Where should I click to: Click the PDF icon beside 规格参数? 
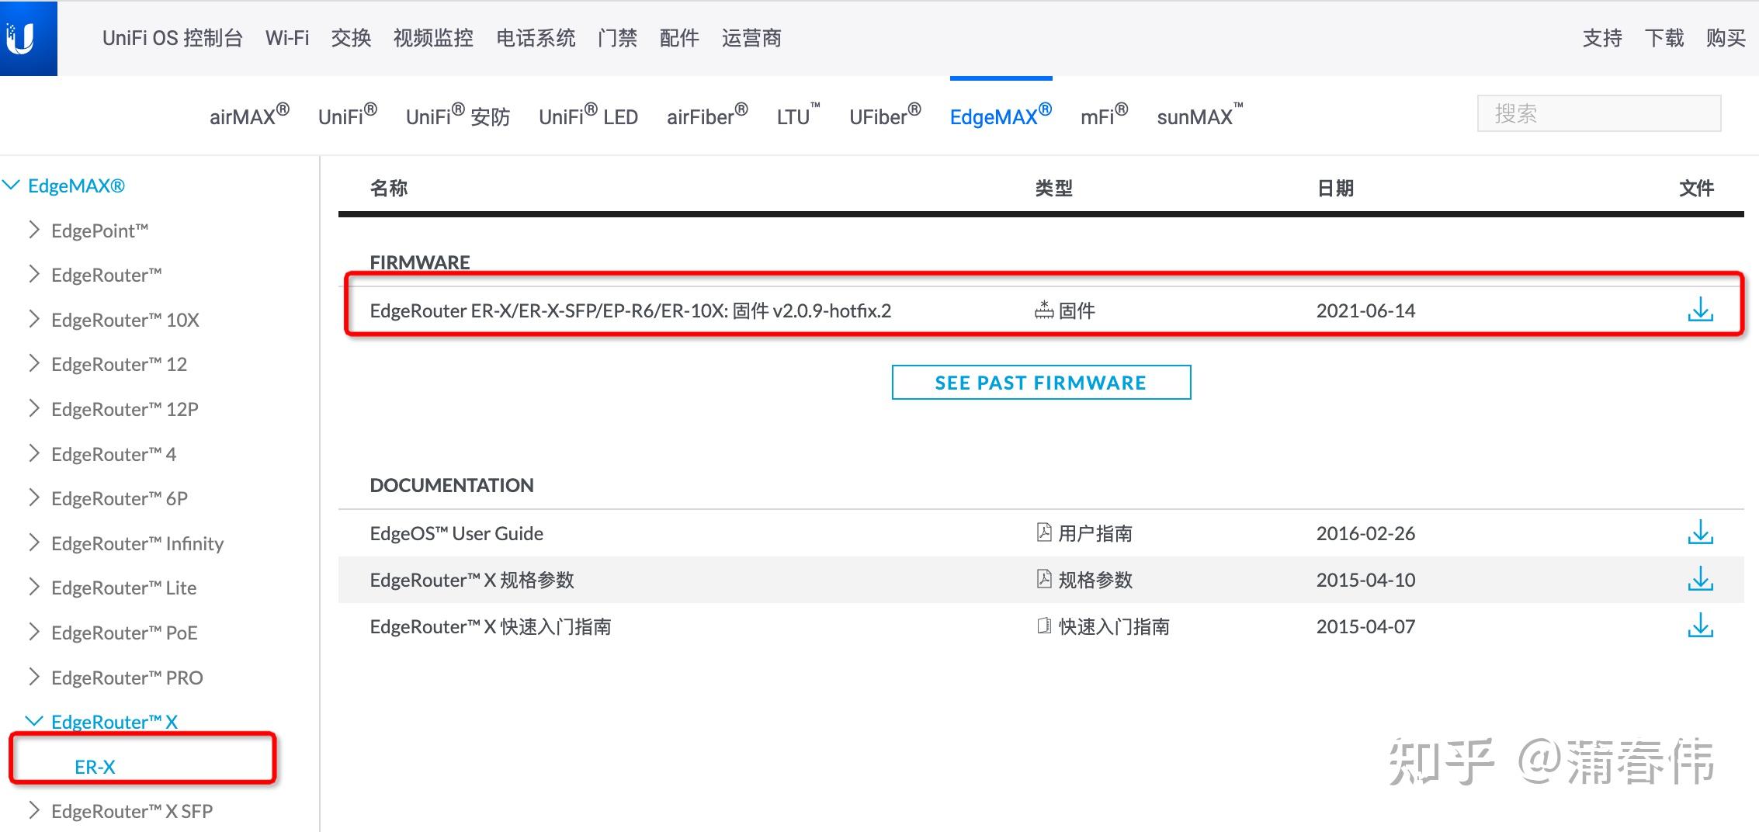pos(1043,578)
